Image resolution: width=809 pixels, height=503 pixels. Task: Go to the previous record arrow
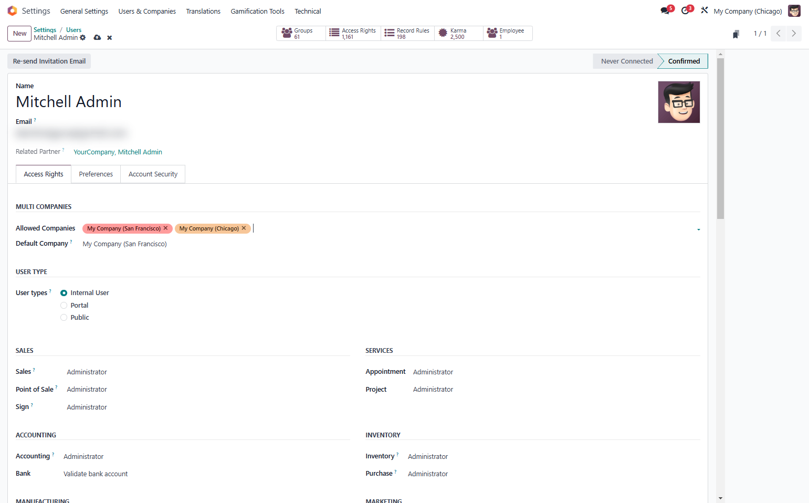pos(779,34)
